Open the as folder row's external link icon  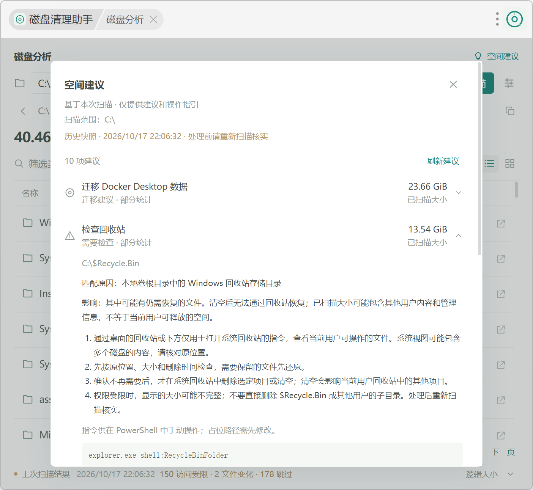(x=501, y=400)
